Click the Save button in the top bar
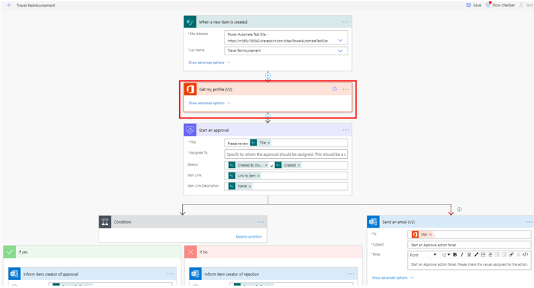Screen dimensions: 534x288 coord(474,5)
